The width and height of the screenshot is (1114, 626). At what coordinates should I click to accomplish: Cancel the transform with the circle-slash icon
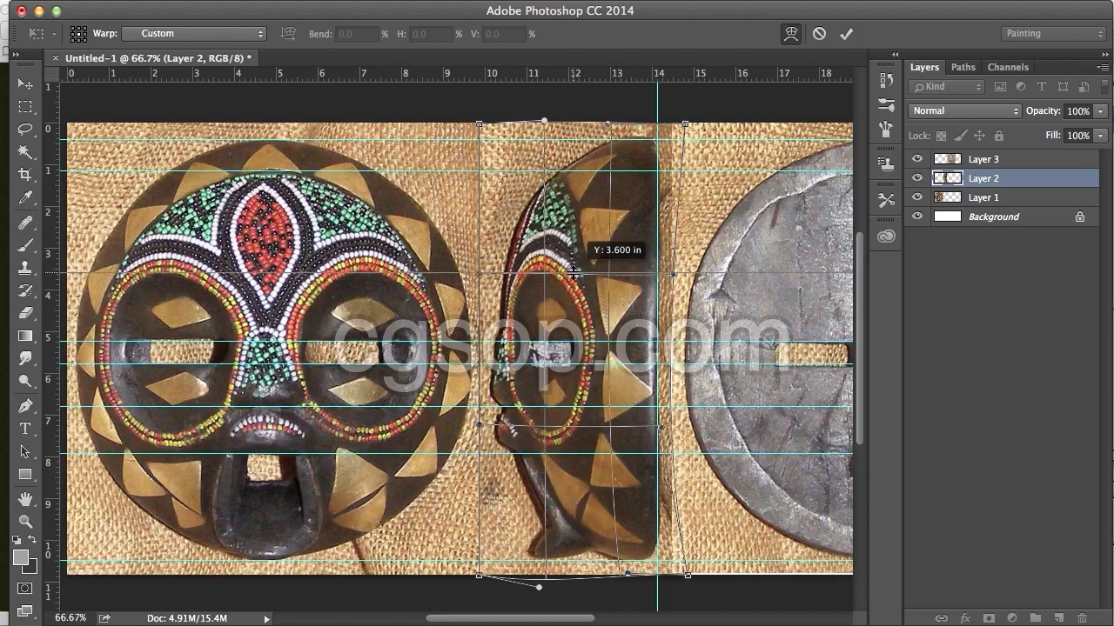[819, 34]
